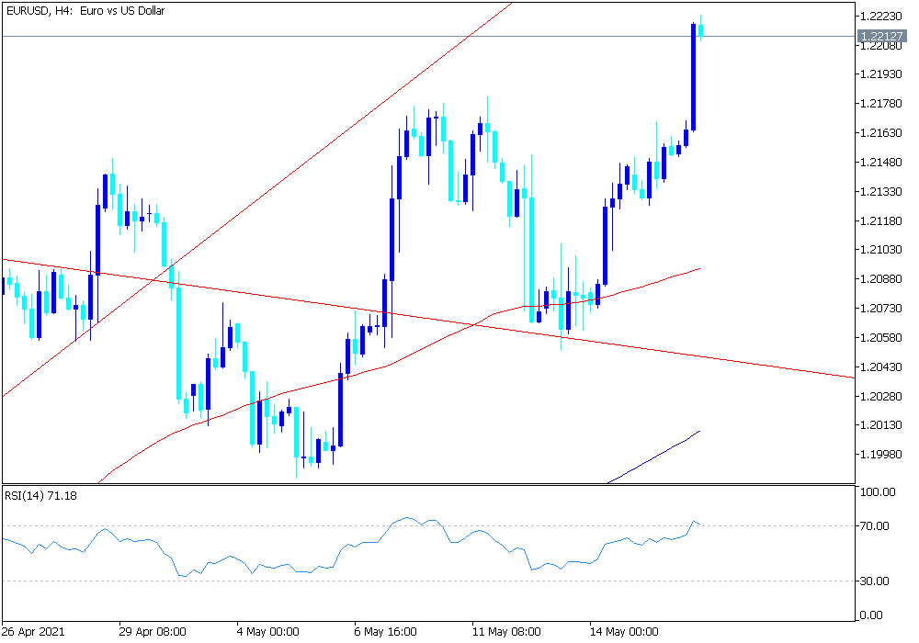This screenshot has width=919, height=643.
Task: Click the time label '14 May 00:00'
Action: (624, 632)
